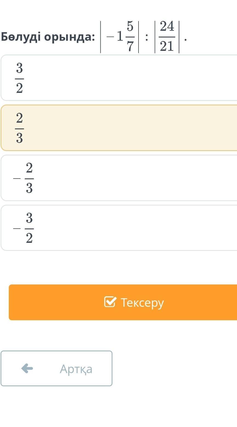Click the absolute value expression of −1 5/7
Image resolution: width=237 pixels, height=427 pixels.
pyautogui.click(x=120, y=37)
